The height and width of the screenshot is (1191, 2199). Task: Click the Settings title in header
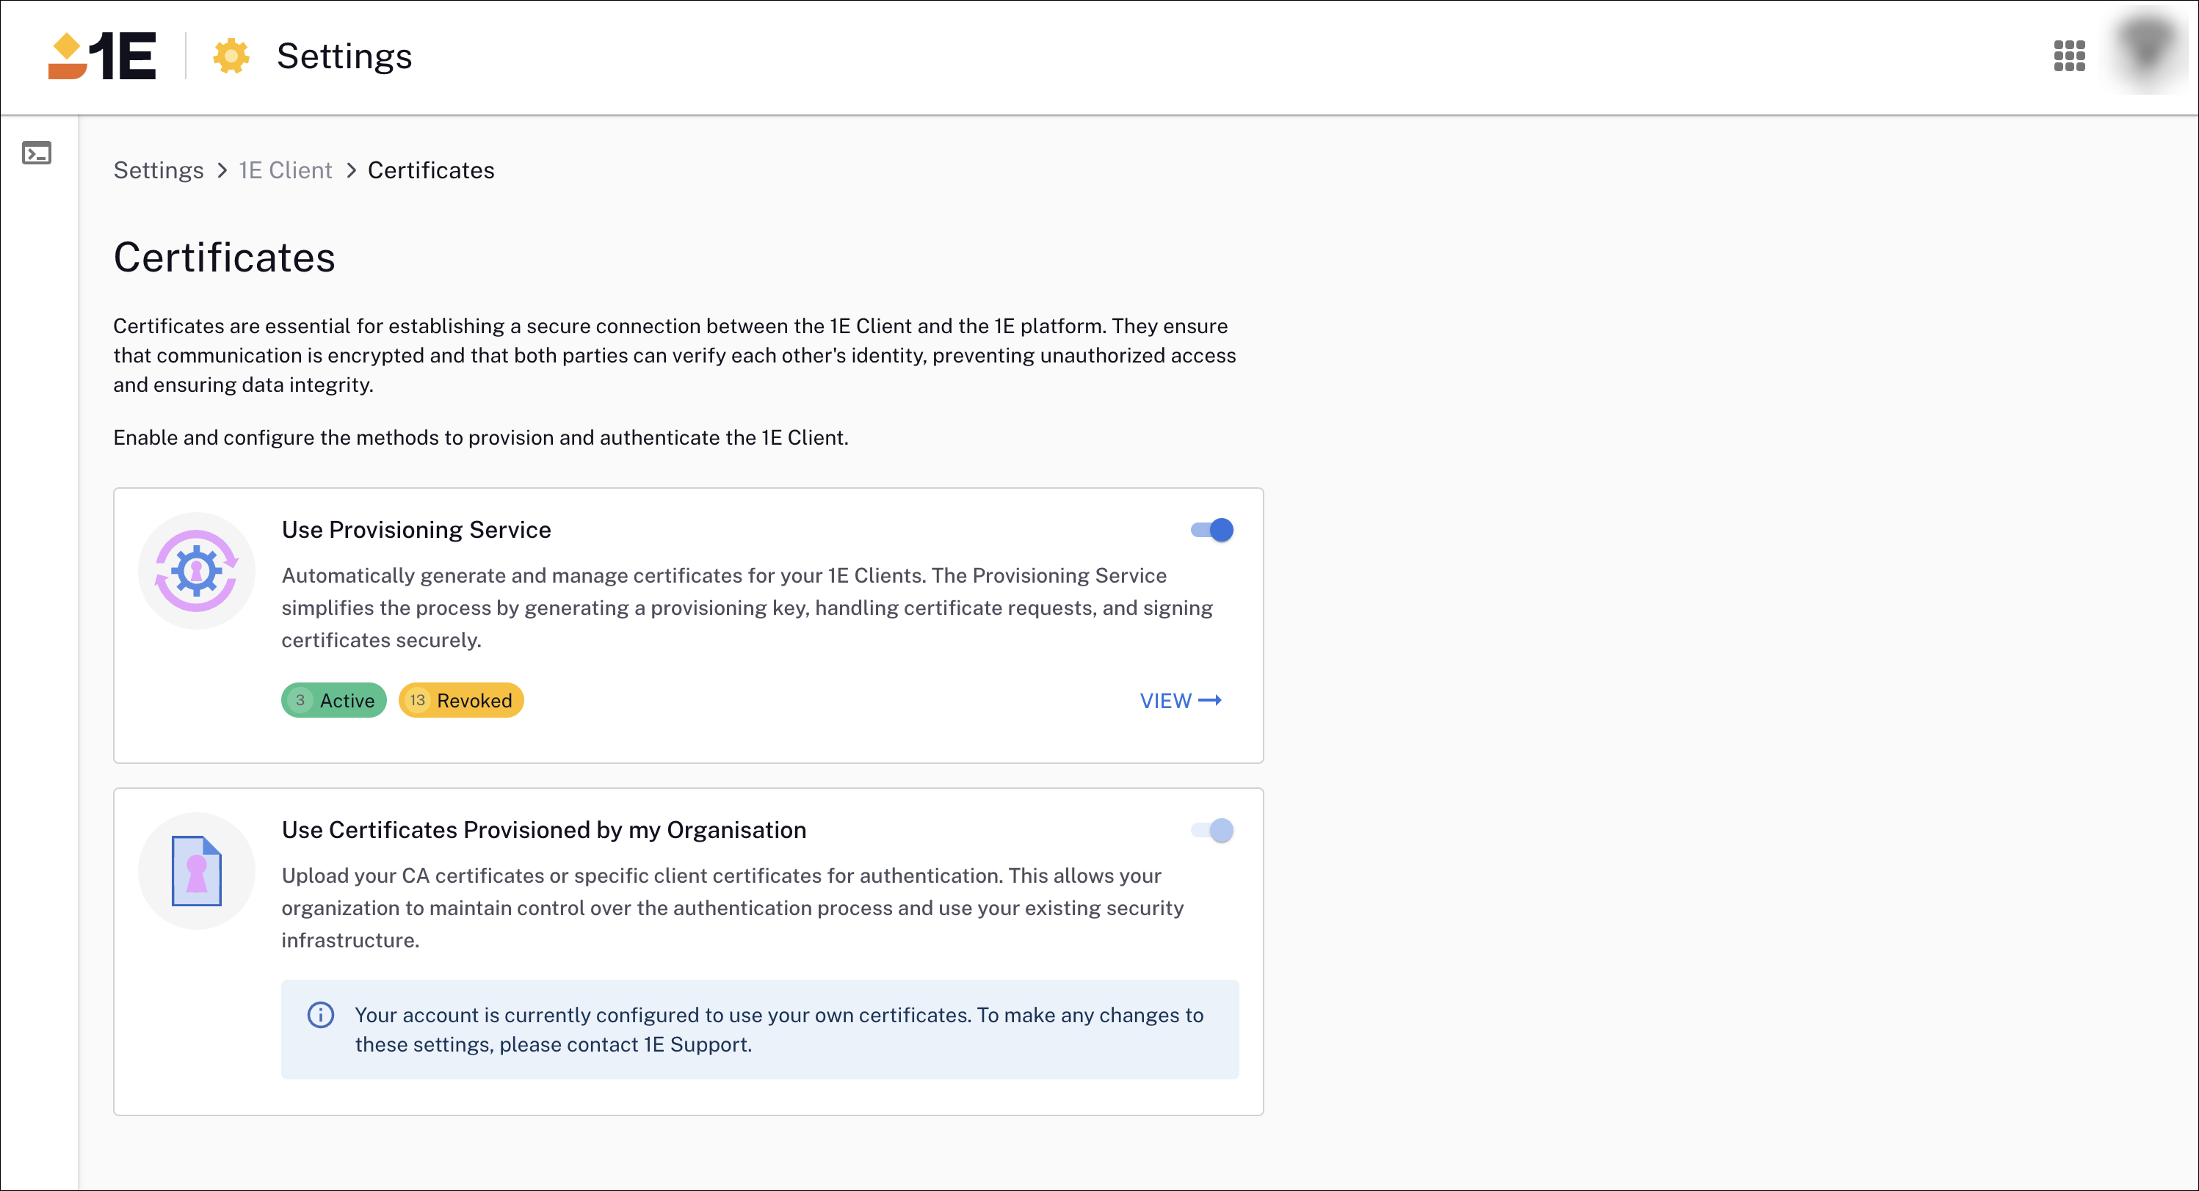(344, 57)
